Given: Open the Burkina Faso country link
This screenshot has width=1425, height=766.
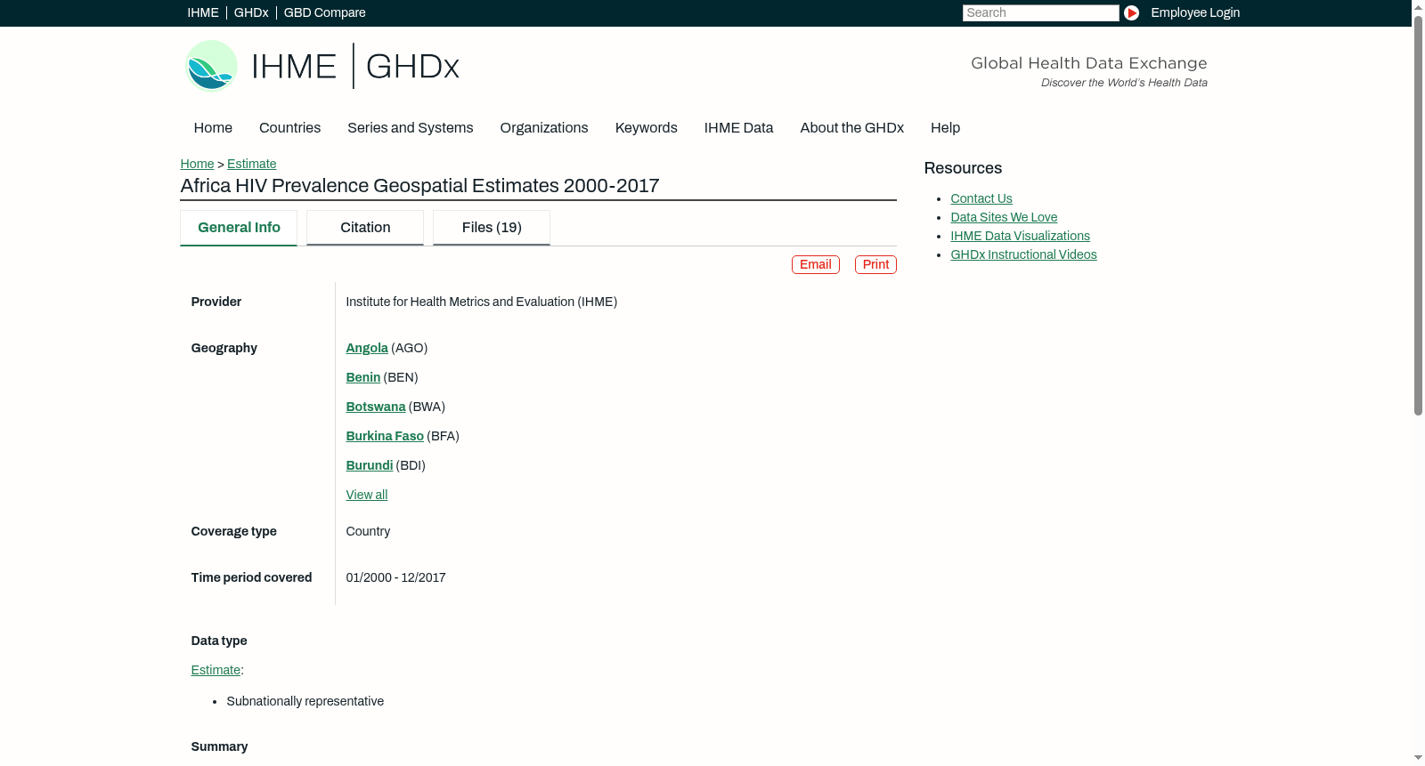Looking at the screenshot, I should (x=385, y=436).
